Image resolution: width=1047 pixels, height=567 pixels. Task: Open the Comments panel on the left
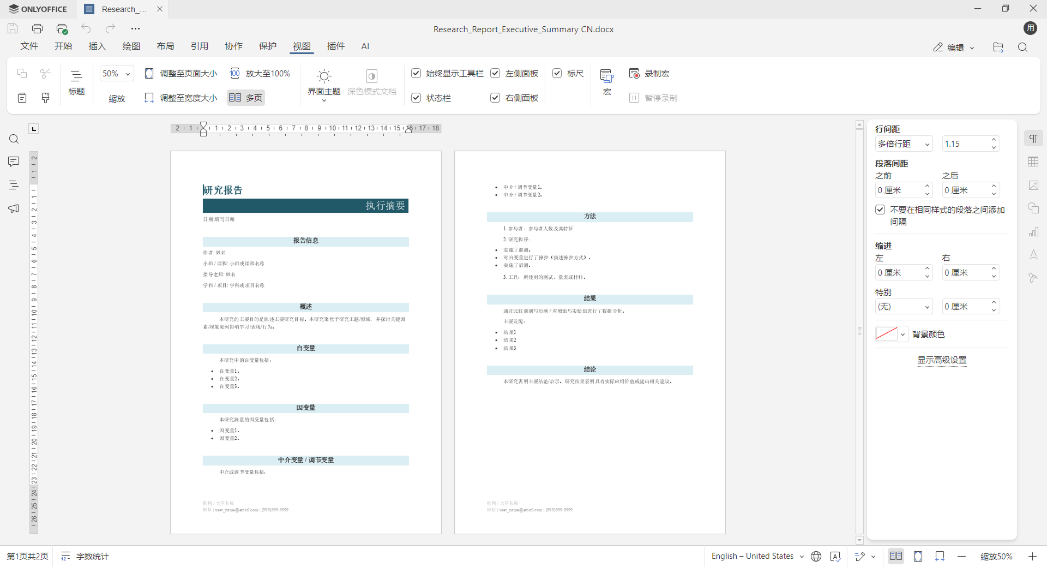[x=13, y=162]
